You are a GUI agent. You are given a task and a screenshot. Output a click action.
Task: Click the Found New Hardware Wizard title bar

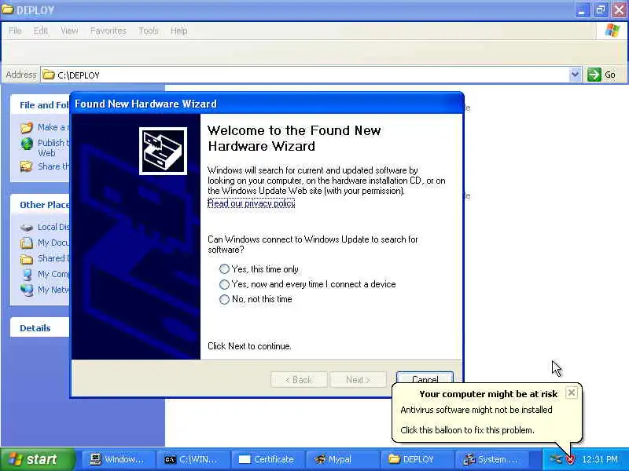(x=267, y=104)
